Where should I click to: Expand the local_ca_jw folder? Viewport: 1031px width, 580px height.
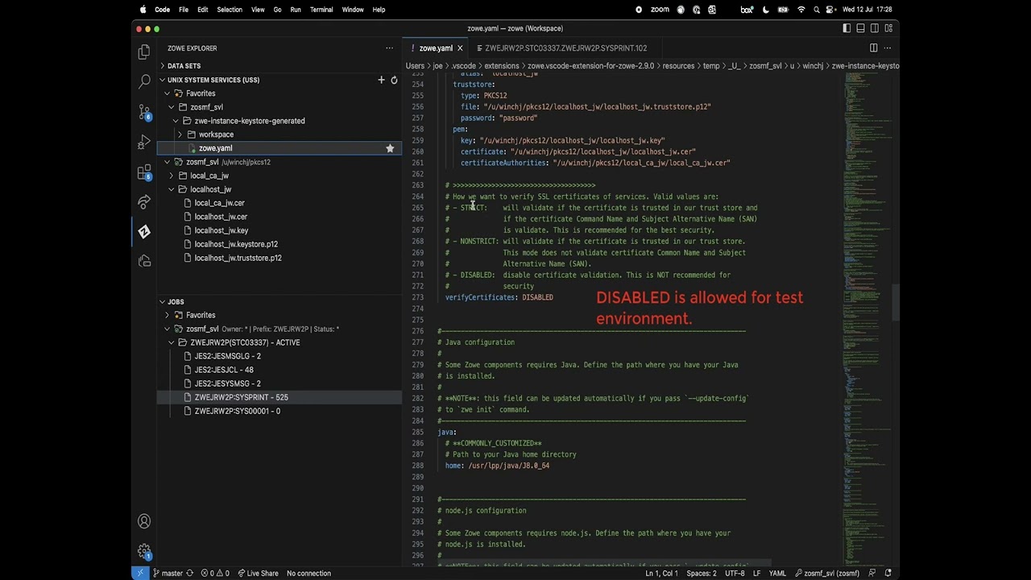(x=171, y=176)
